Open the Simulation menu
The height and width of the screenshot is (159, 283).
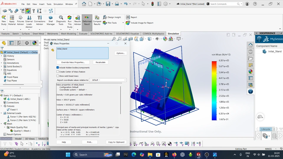[x=58, y=4]
